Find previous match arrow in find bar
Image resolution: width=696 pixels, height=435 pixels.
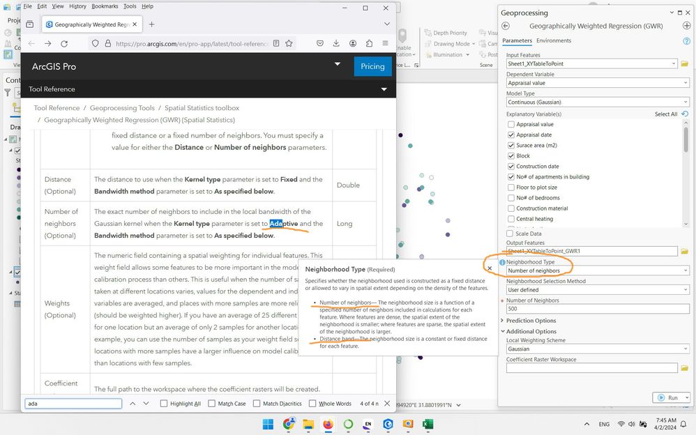pyautogui.click(x=133, y=404)
